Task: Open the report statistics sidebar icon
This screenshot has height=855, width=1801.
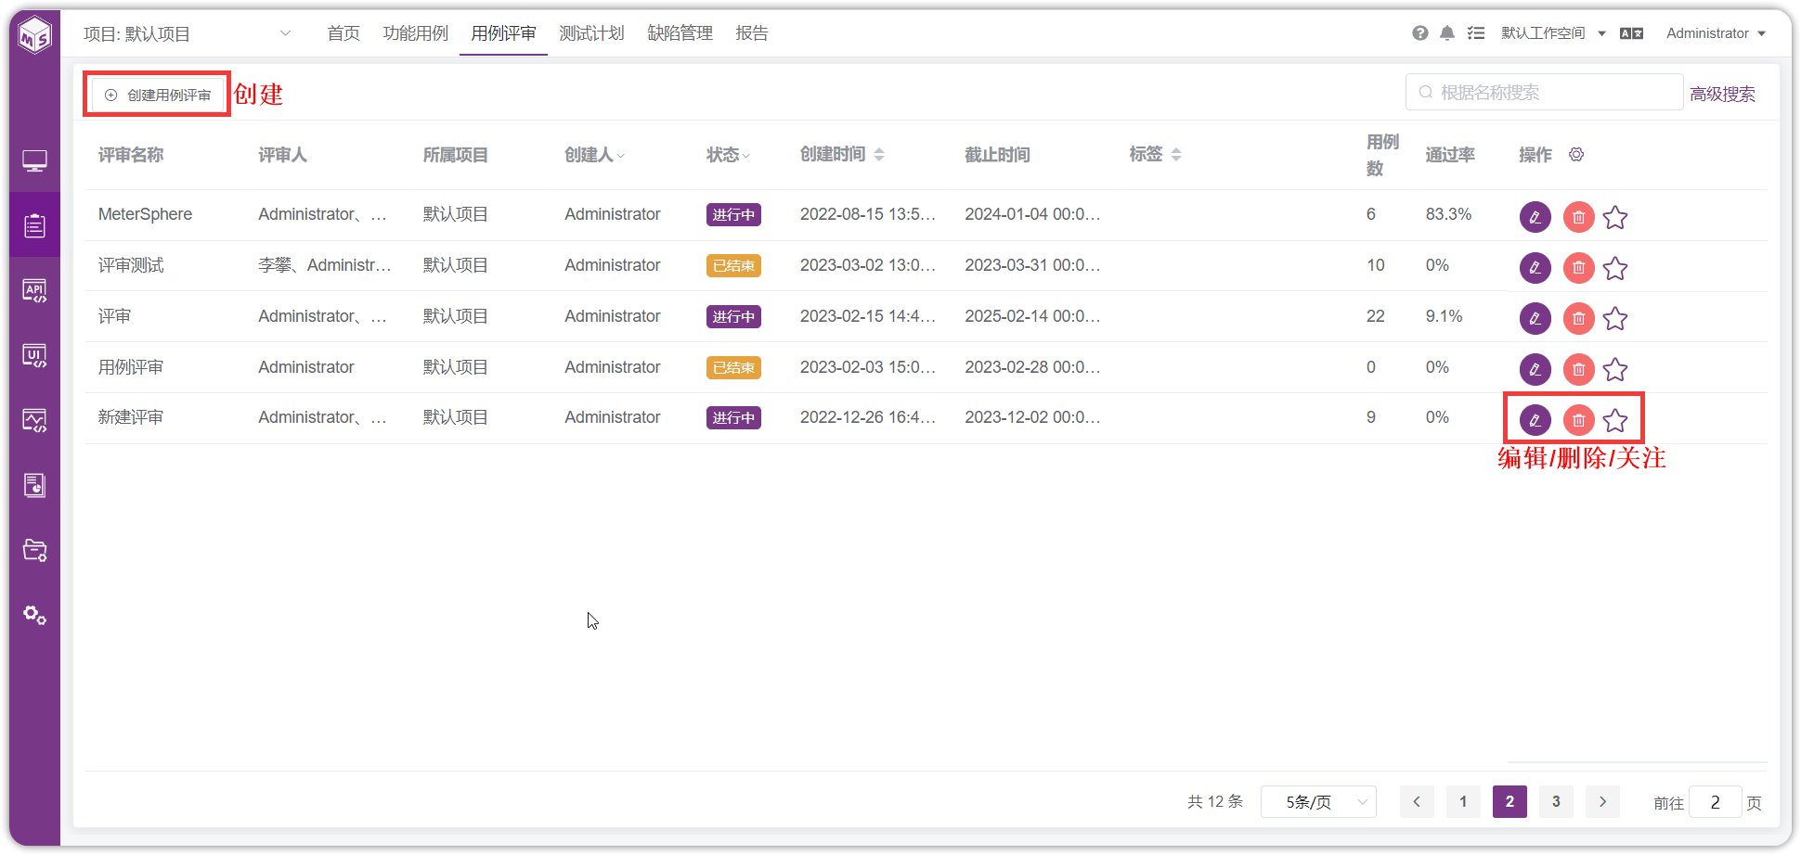Action: coord(34,485)
